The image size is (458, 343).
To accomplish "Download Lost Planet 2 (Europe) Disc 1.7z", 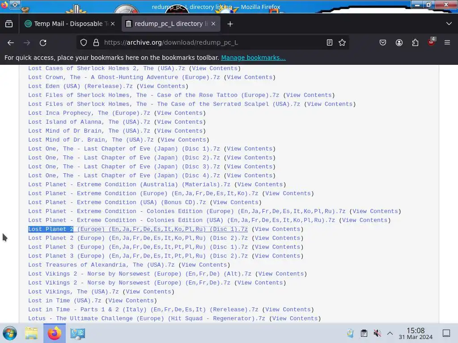I will [x=138, y=229].
